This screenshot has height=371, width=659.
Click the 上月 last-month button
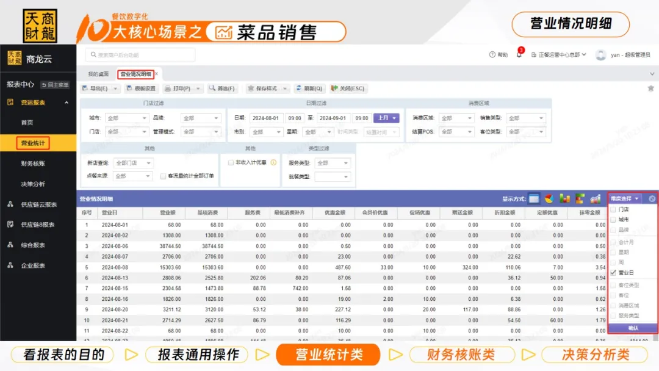tap(386, 118)
